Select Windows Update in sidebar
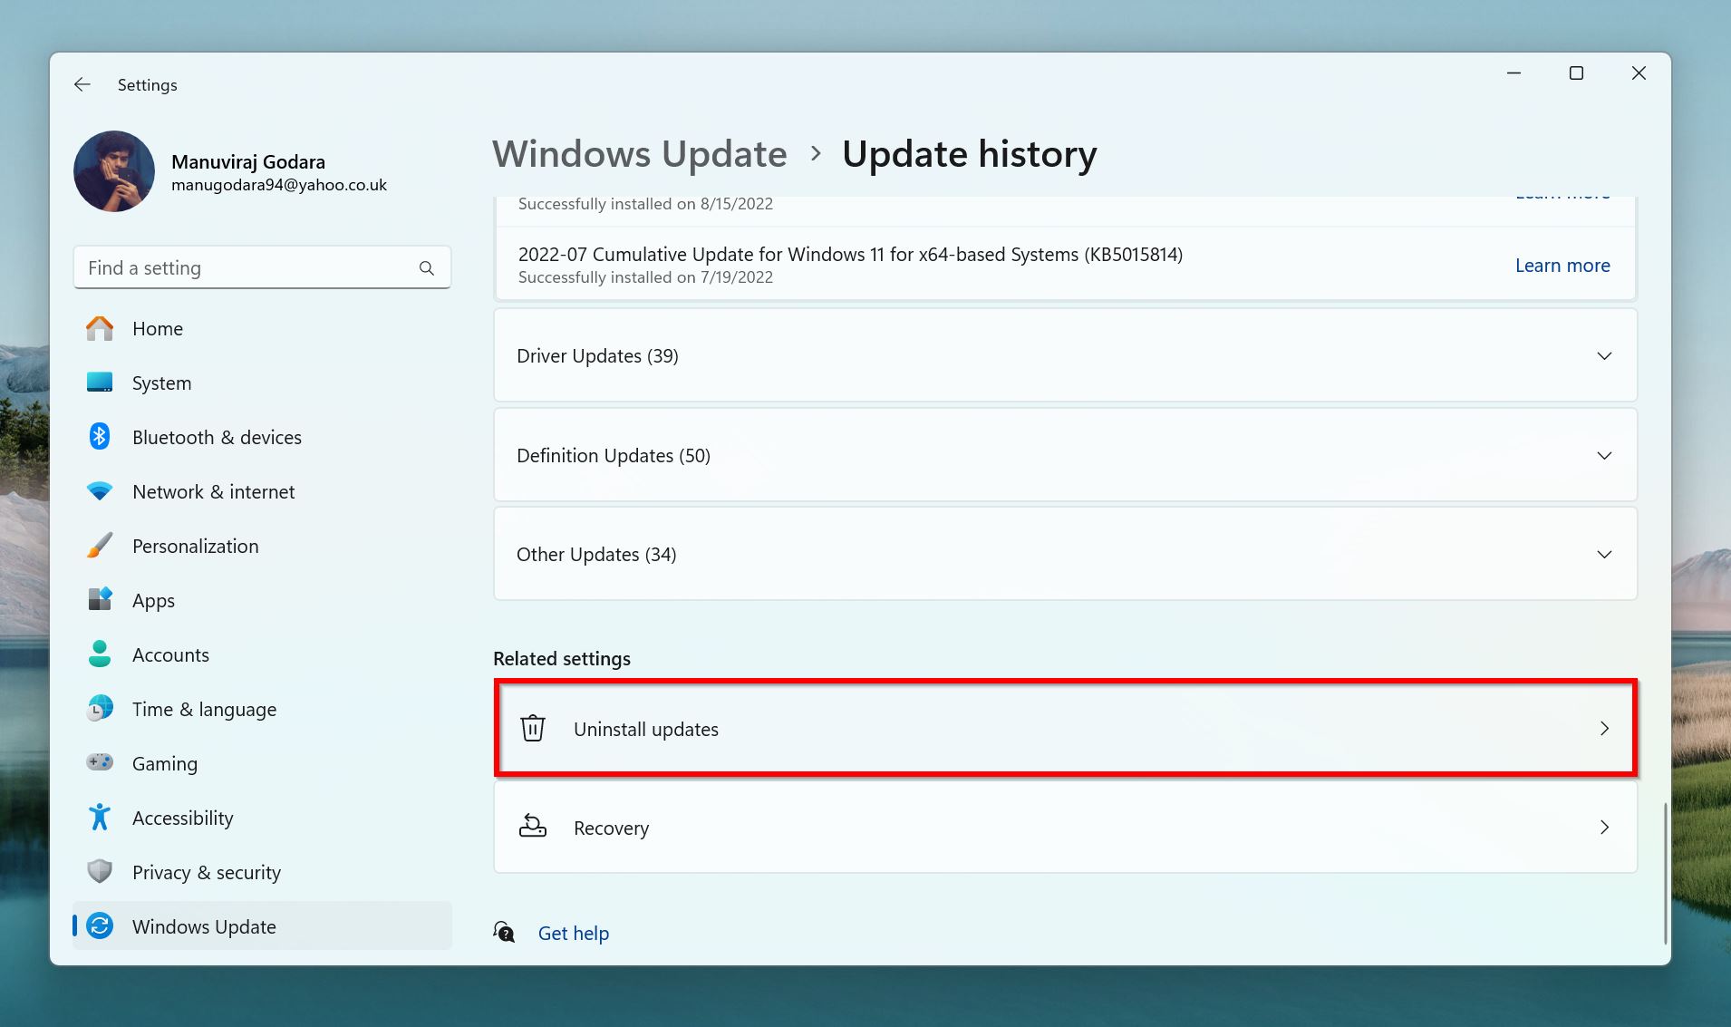The height and width of the screenshot is (1027, 1731). point(262,926)
